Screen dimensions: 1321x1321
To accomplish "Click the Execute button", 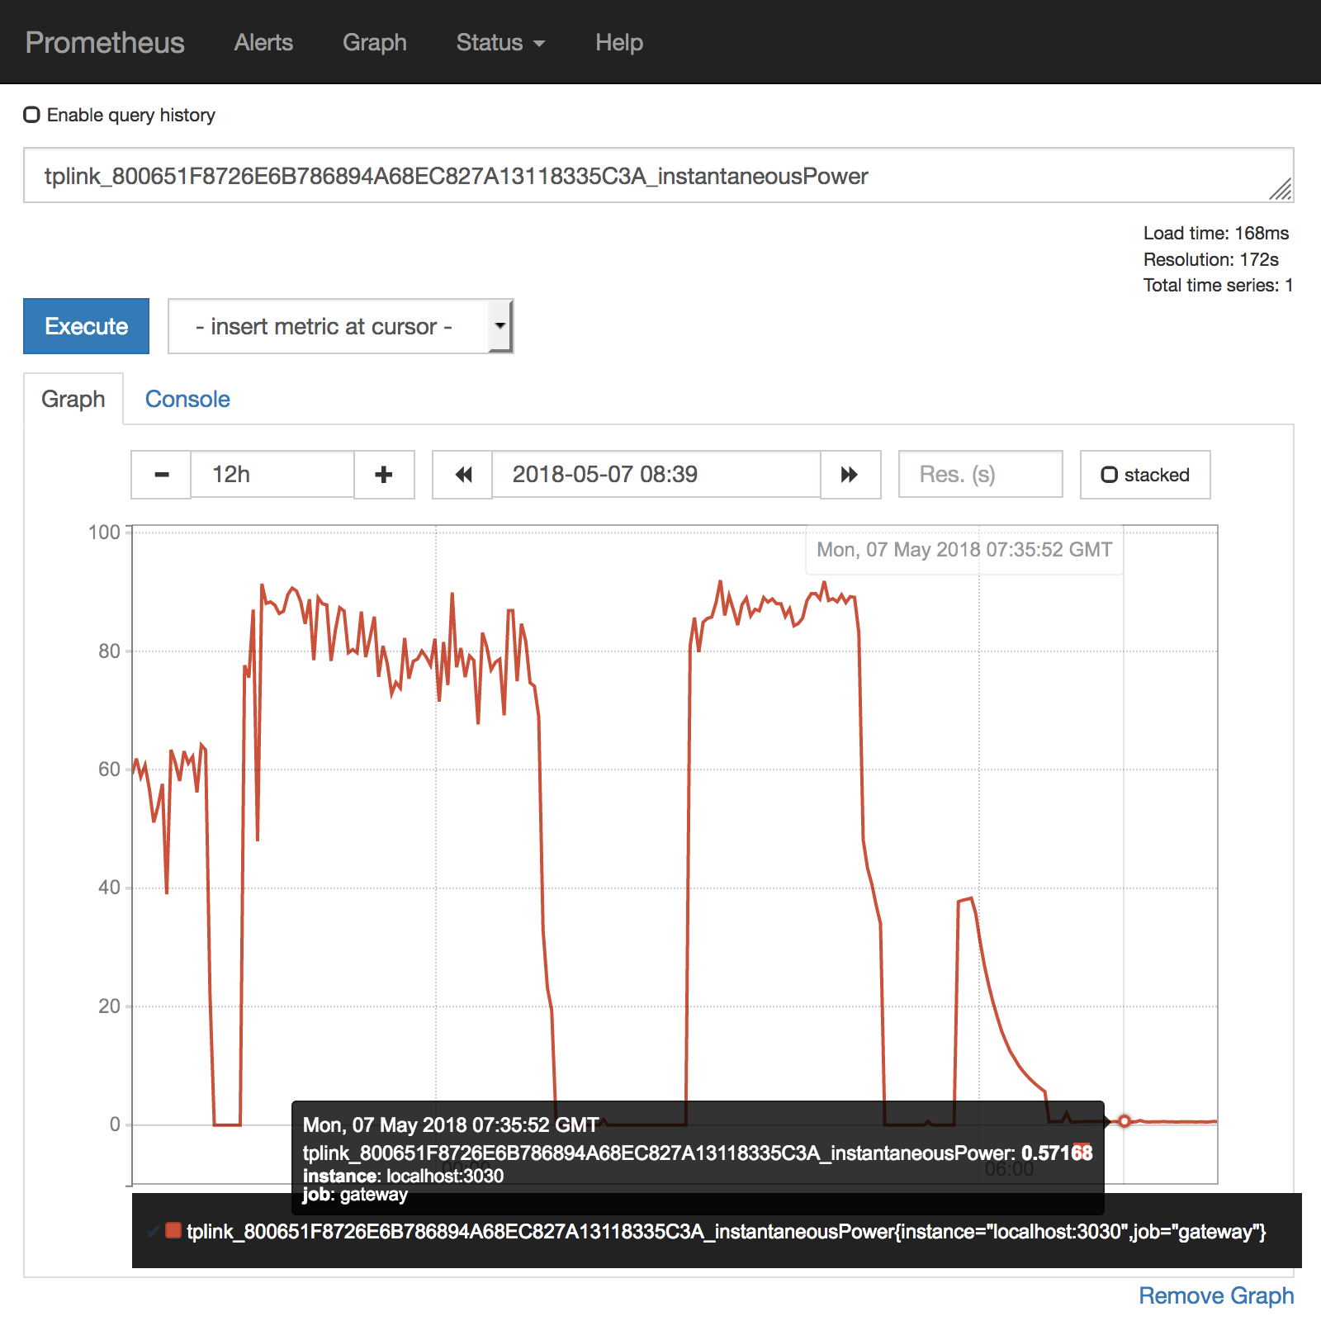I will tap(86, 326).
